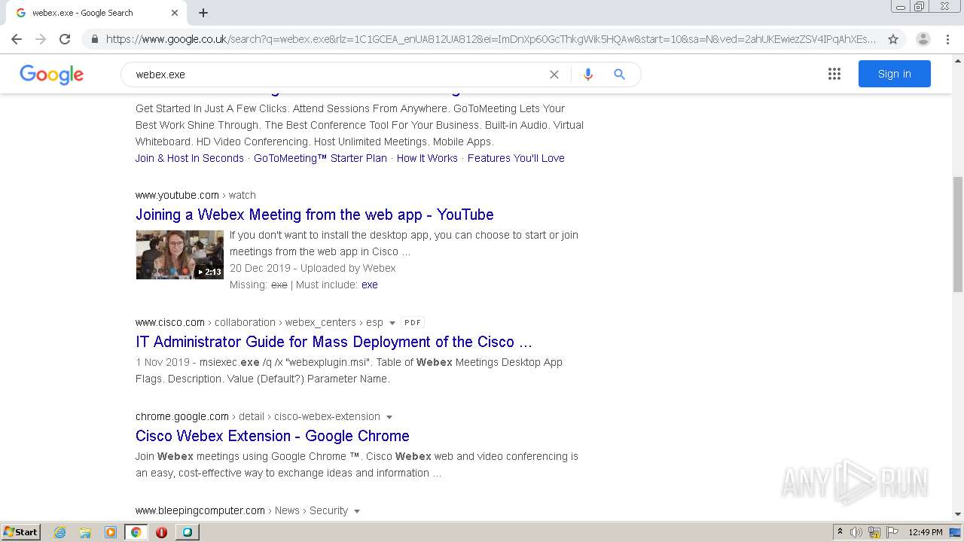Submit search with the magnifier icon
The width and height of the screenshot is (964, 542).
(619, 75)
